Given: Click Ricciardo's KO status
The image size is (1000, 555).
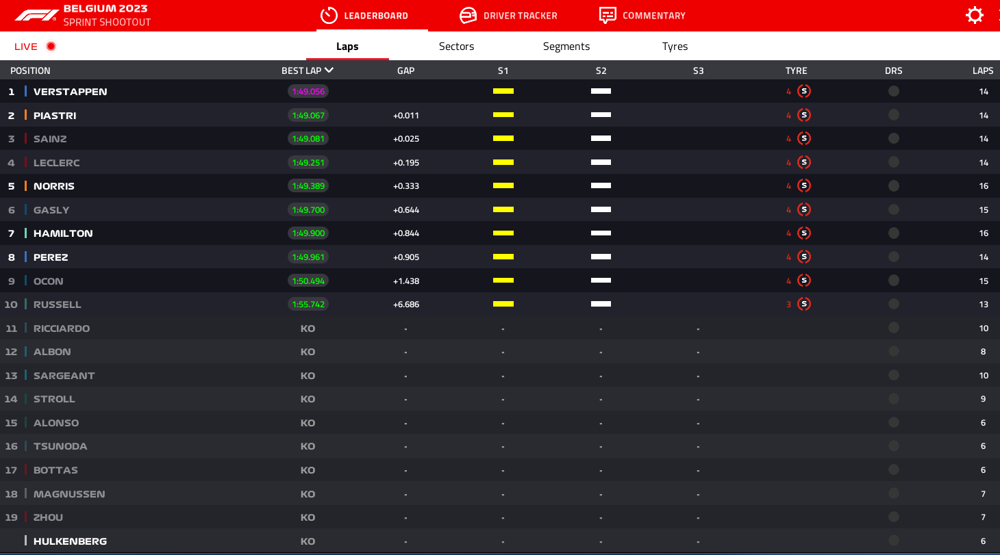Looking at the screenshot, I should coord(308,328).
